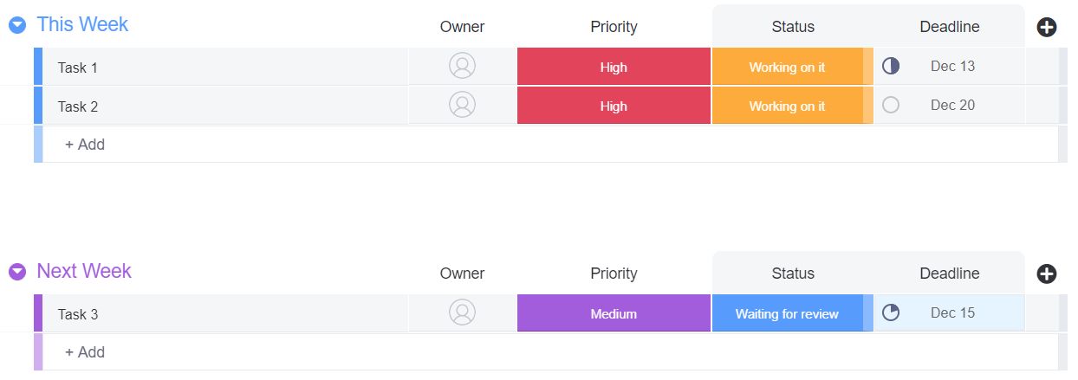Open Task 3 Waiting for review status
This screenshot has width=1078, height=380.
click(x=787, y=313)
